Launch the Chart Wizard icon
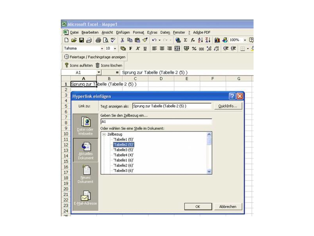This screenshot has width=314, height=236. [x=217, y=40]
